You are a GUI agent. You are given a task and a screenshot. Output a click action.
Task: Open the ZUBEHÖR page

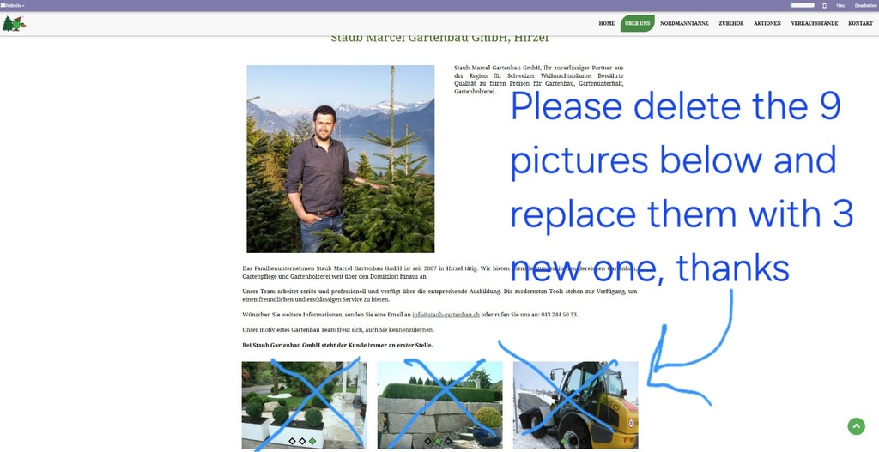(731, 23)
